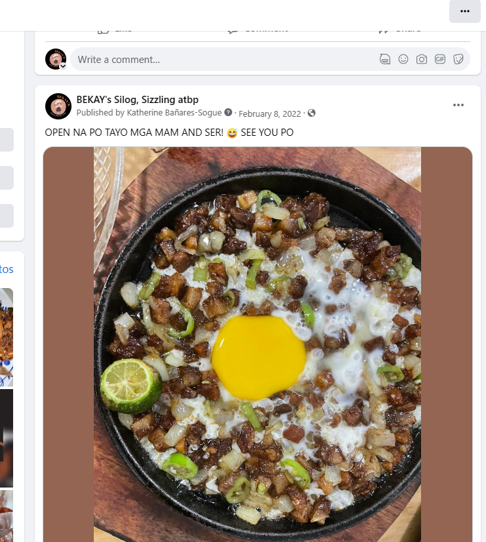The height and width of the screenshot is (542, 486).
Task: Switch commenting identity via avatar dropdown arrow
Action: [63, 66]
